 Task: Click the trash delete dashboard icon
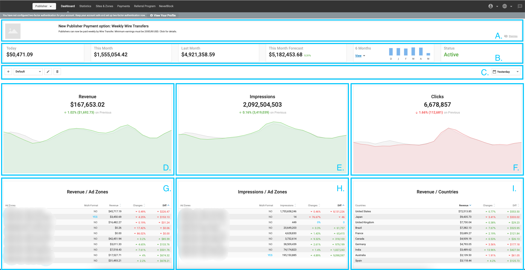click(57, 72)
